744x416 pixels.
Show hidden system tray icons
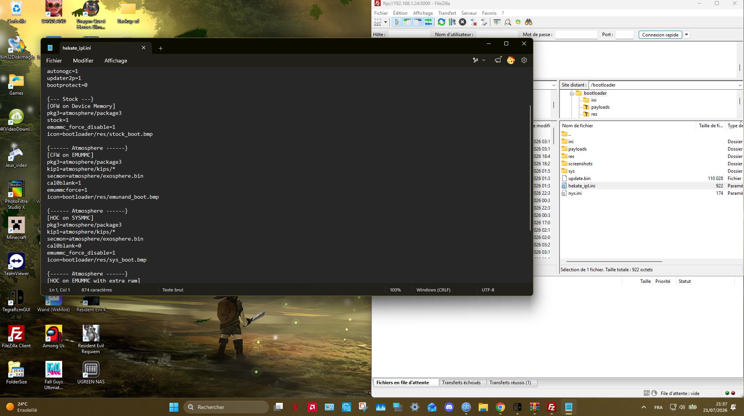644,407
